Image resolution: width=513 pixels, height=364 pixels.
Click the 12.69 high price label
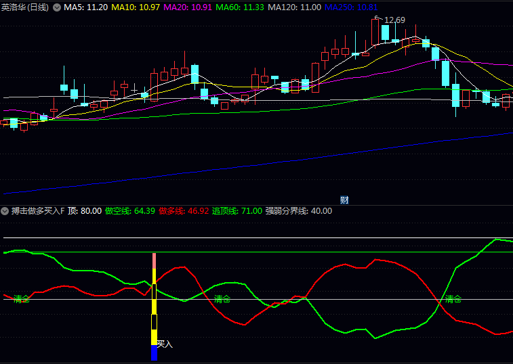coord(394,20)
